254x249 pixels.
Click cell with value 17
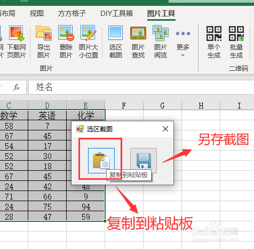pos(47,146)
